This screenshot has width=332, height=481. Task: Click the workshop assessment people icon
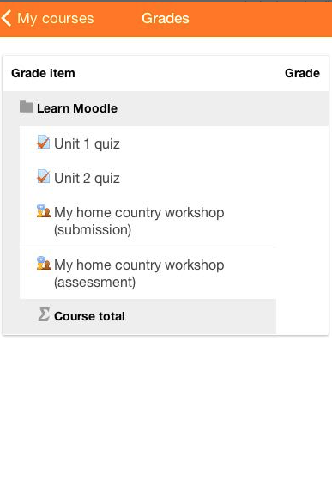click(x=44, y=263)
